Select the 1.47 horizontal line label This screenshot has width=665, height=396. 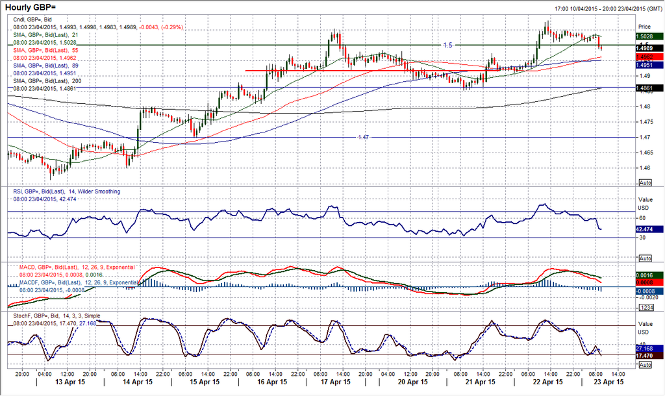[364, 137]
